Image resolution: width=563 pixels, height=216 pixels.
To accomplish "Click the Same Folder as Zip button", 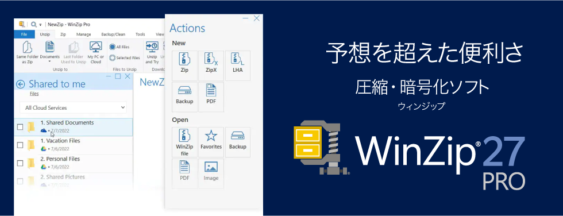I will tap(27, 53).
